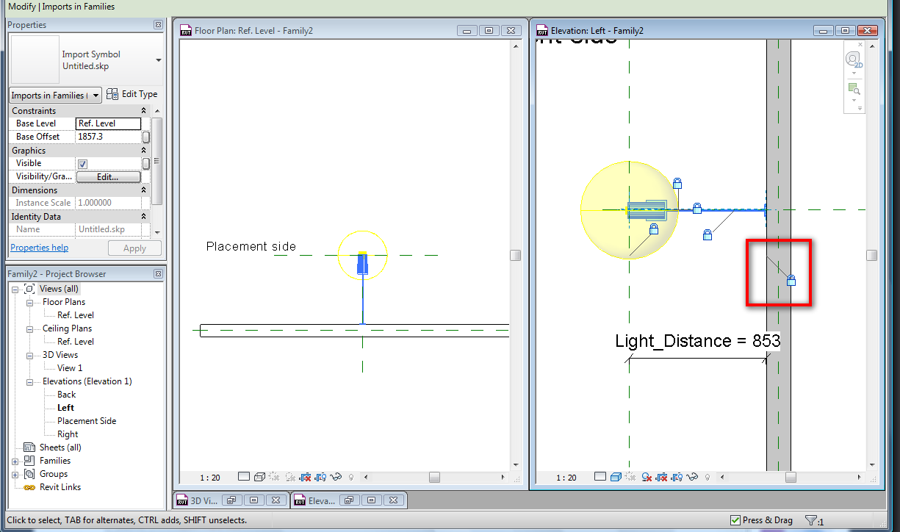The image size is (900, 532).
Task: Click horizontal scrollbar thumb in Elevation view
Action: click(x=790, y=477)
